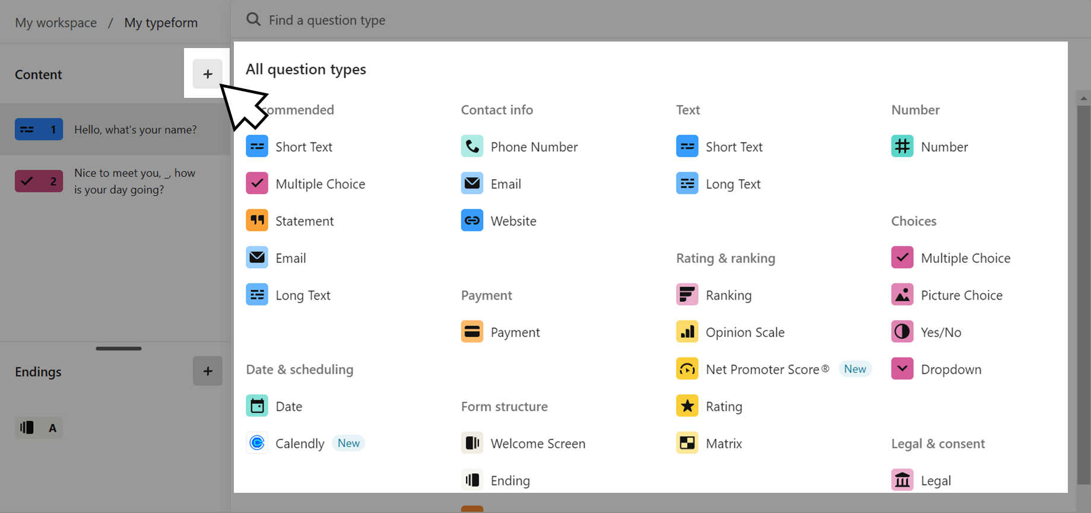
Task: Add an ending with Endings plus button
Action: (207, 371)
